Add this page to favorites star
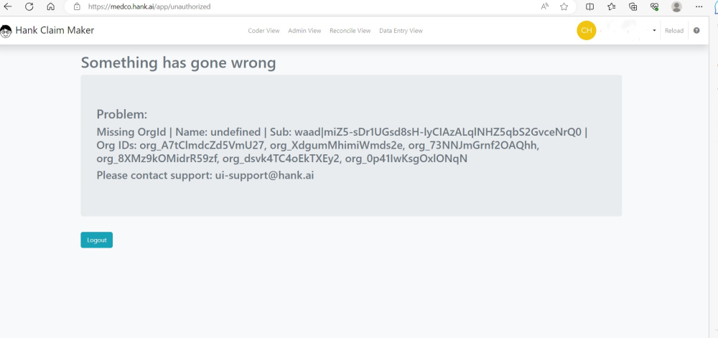Viewport: 718px width, 338px height. click(x=564, y=6)
